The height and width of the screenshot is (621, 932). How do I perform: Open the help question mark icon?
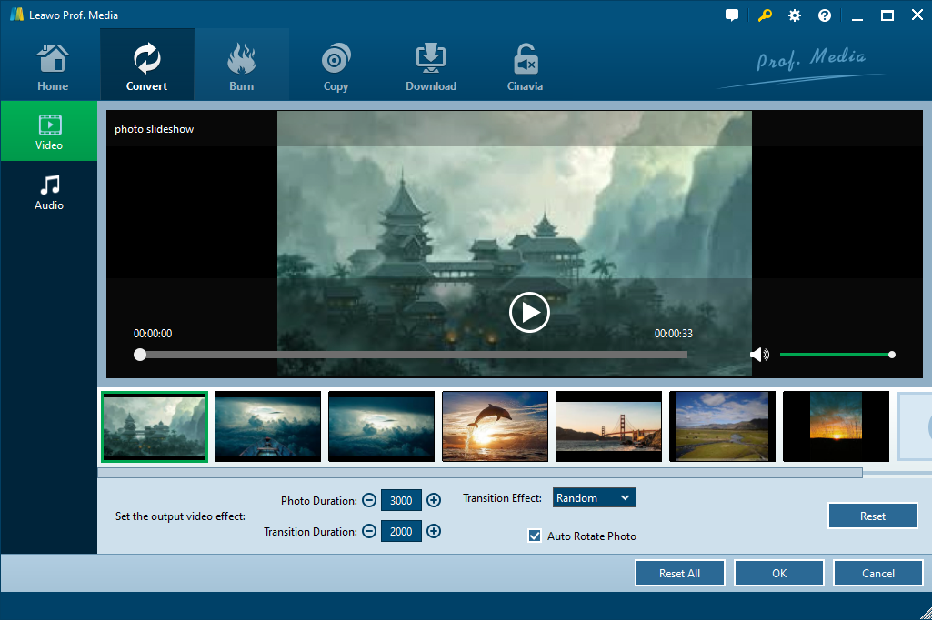point(825,15)
